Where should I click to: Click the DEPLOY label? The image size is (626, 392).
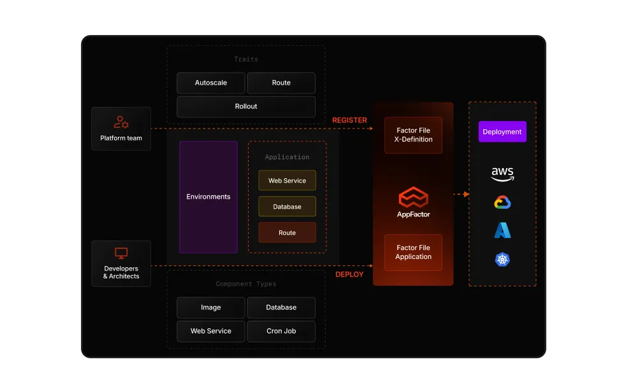click(x=349, y=274)
